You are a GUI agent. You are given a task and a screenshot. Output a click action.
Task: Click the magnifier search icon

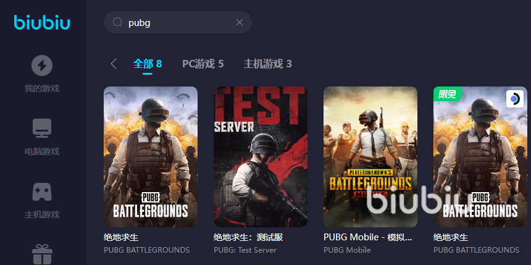tap(117, 22)
